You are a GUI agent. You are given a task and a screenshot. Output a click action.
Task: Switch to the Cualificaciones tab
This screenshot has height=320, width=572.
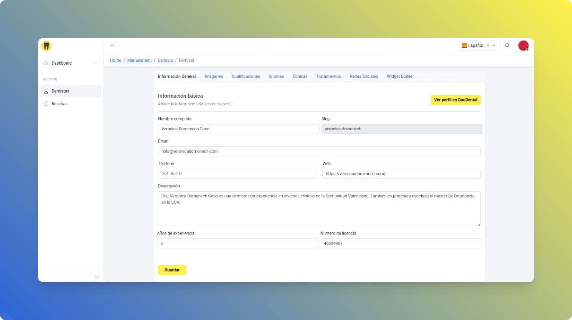click(x=246, y=76)
